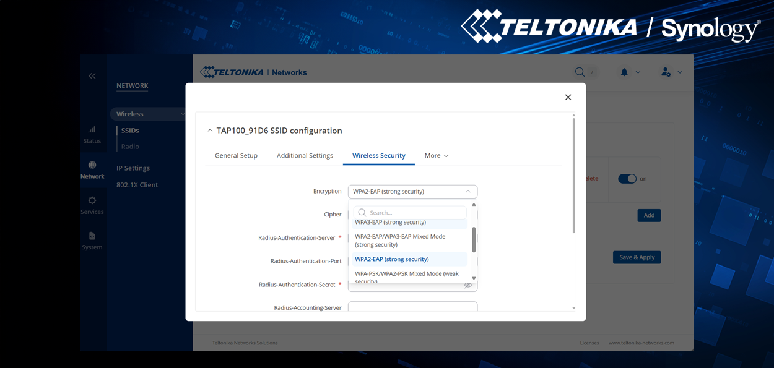Switch to General Setup tab
The width and height of the screenshot is (774, 368).
[x=236, y=156]
